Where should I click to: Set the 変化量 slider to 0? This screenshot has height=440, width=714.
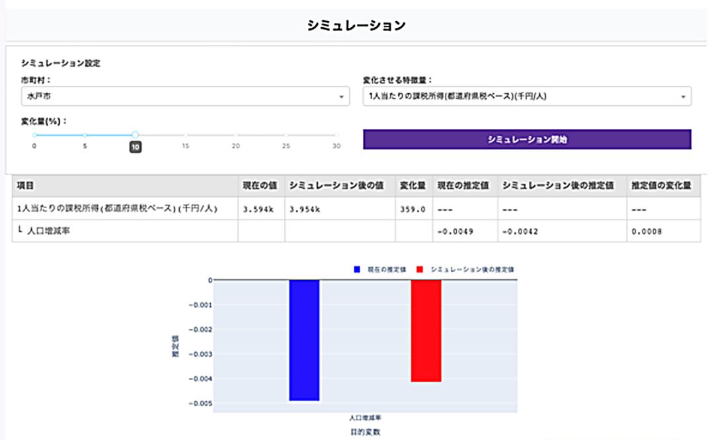[34, 135]
